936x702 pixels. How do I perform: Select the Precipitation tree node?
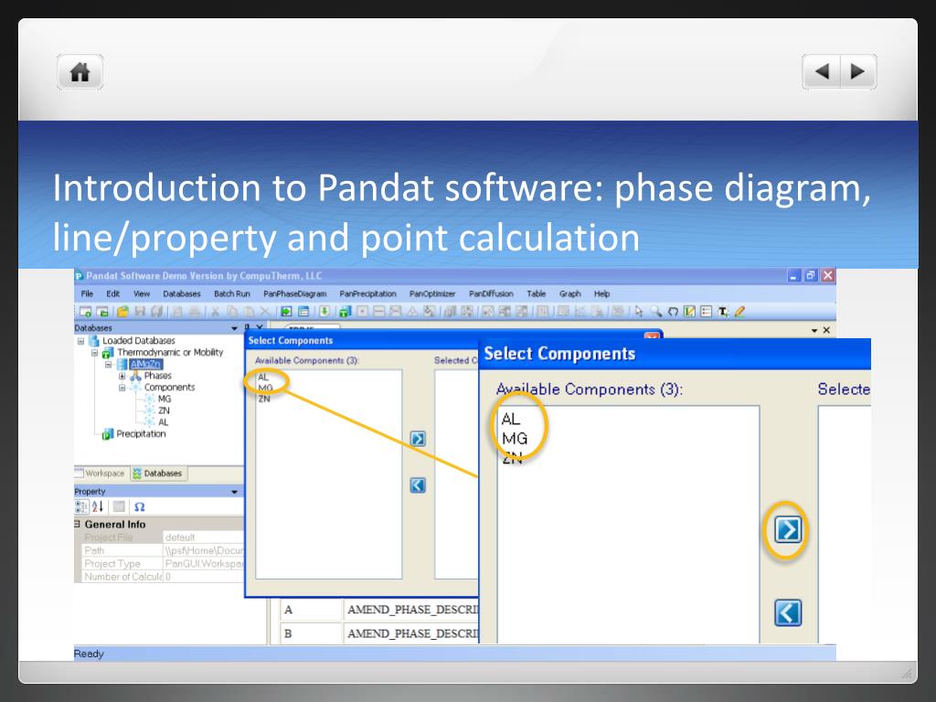coord(141,434)
